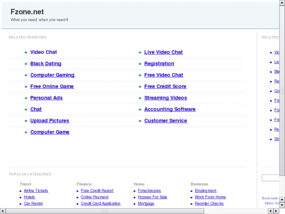This screenshot has width=285, height=214.
Task: Go to the Registration link
Action: 159,64
